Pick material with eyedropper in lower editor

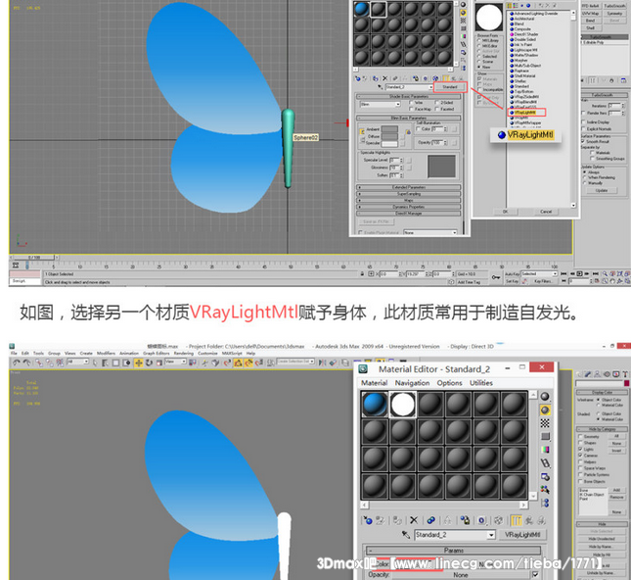click(406, 535)
